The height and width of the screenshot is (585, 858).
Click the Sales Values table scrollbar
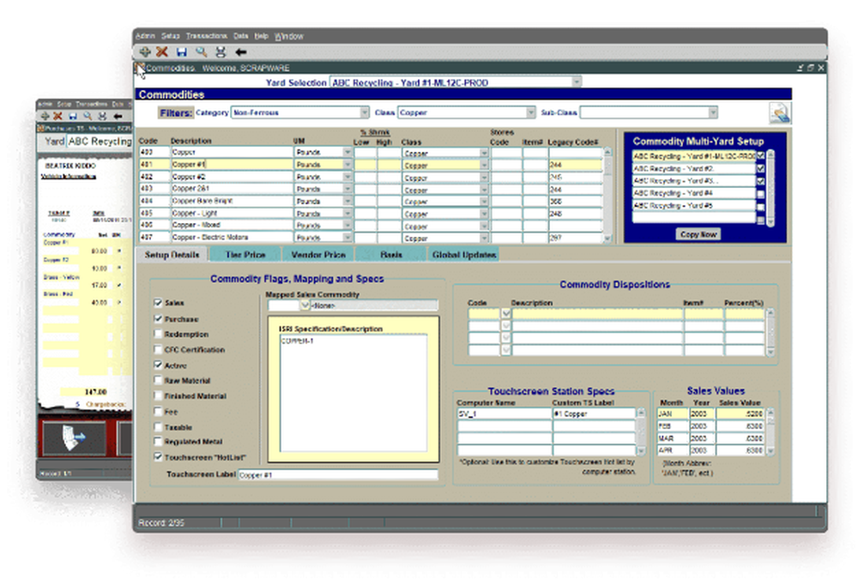pos(770,431)
